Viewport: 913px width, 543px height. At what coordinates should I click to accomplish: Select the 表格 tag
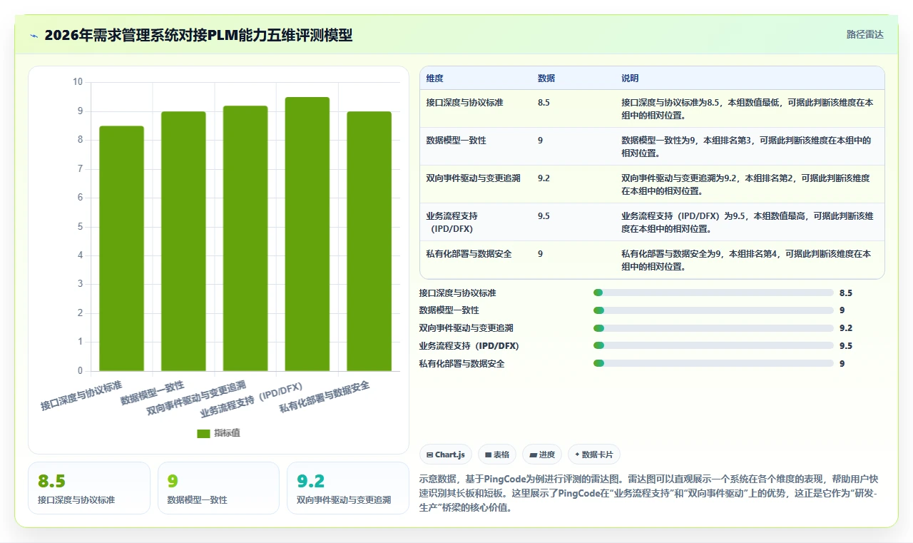[497, 455]
